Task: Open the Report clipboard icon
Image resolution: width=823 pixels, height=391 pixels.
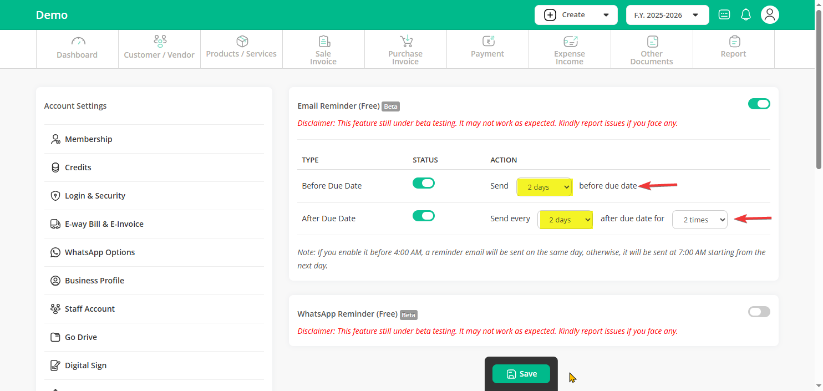Action: [x=734, y=42]
